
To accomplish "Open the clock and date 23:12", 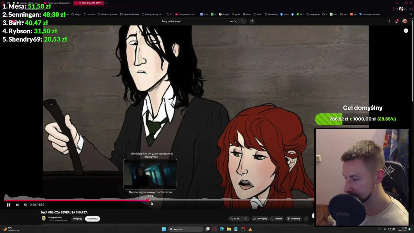I will [402, 229].
